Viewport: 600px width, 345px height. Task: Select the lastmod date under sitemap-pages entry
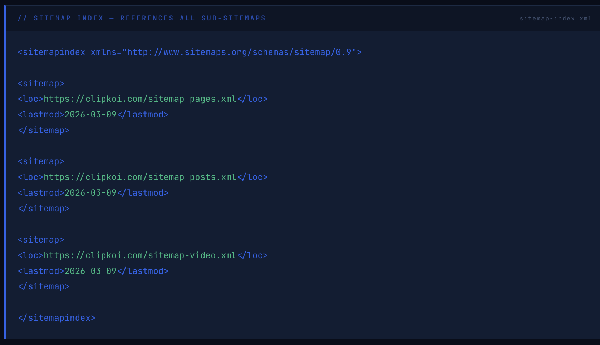click(90, 114)
